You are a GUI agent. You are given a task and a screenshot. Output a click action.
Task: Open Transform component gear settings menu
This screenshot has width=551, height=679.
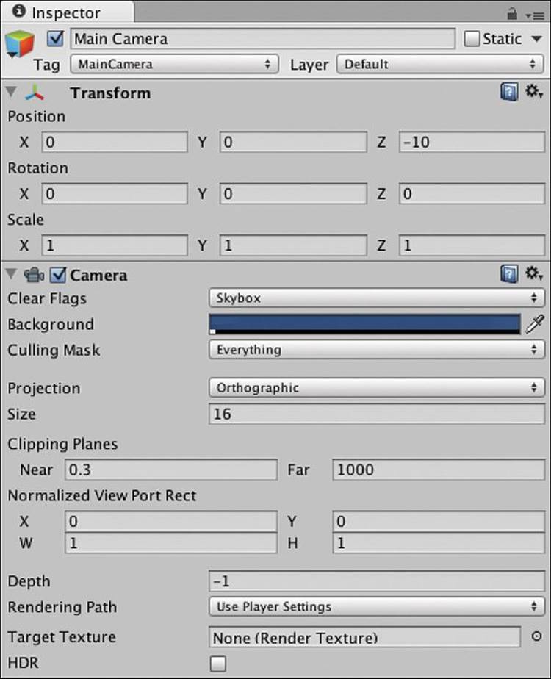[534, 92]
